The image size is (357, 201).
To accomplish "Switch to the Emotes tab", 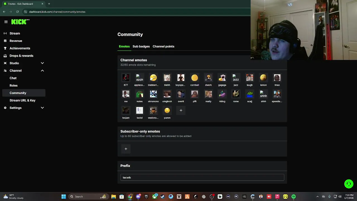I will [x=124, y=46].
